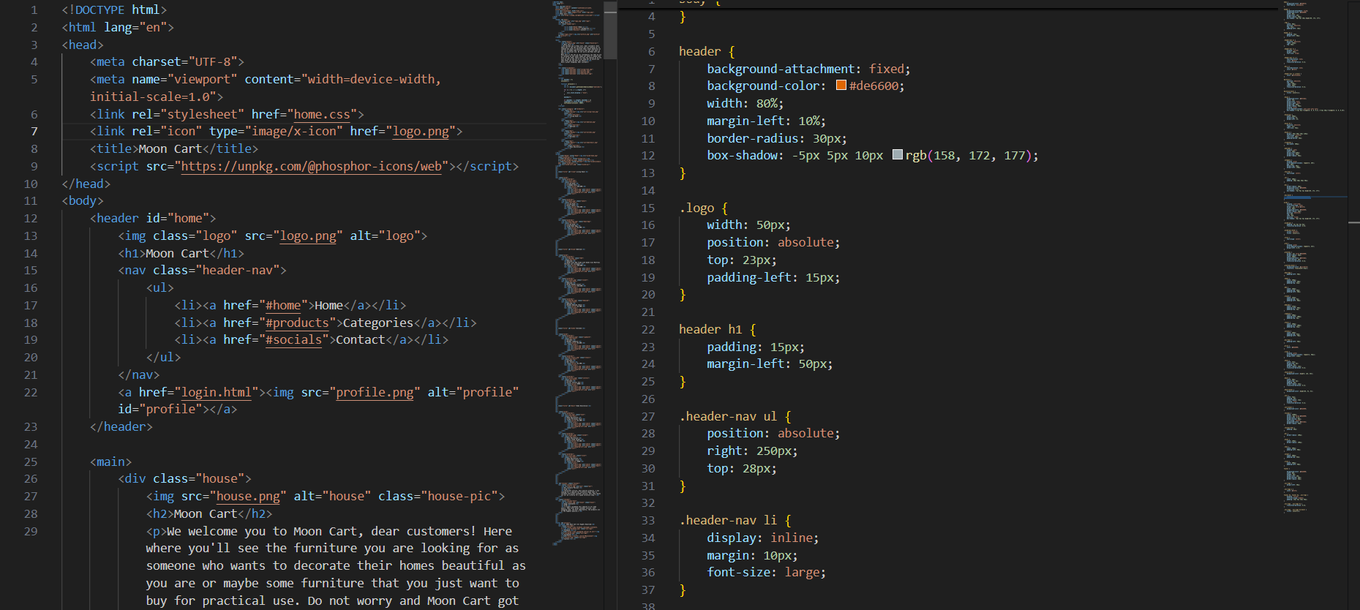Click logo.png in the img logo tag
The height and width of the screenshot is (610, 1360).
coord(308,236)
